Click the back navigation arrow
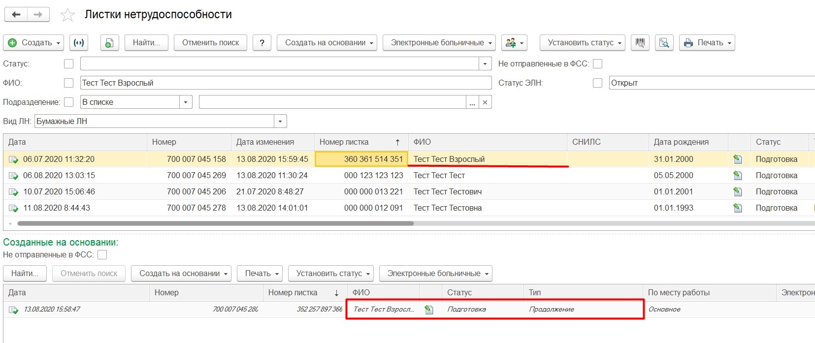 [16, 15]
